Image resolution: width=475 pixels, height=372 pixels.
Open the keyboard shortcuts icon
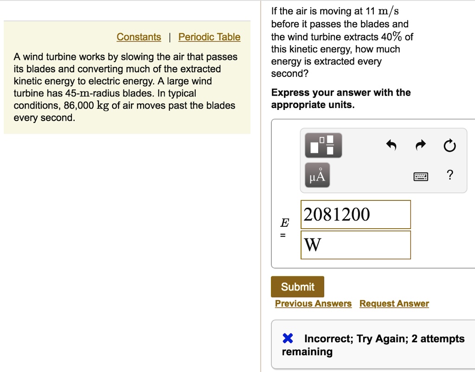[421, 176]
